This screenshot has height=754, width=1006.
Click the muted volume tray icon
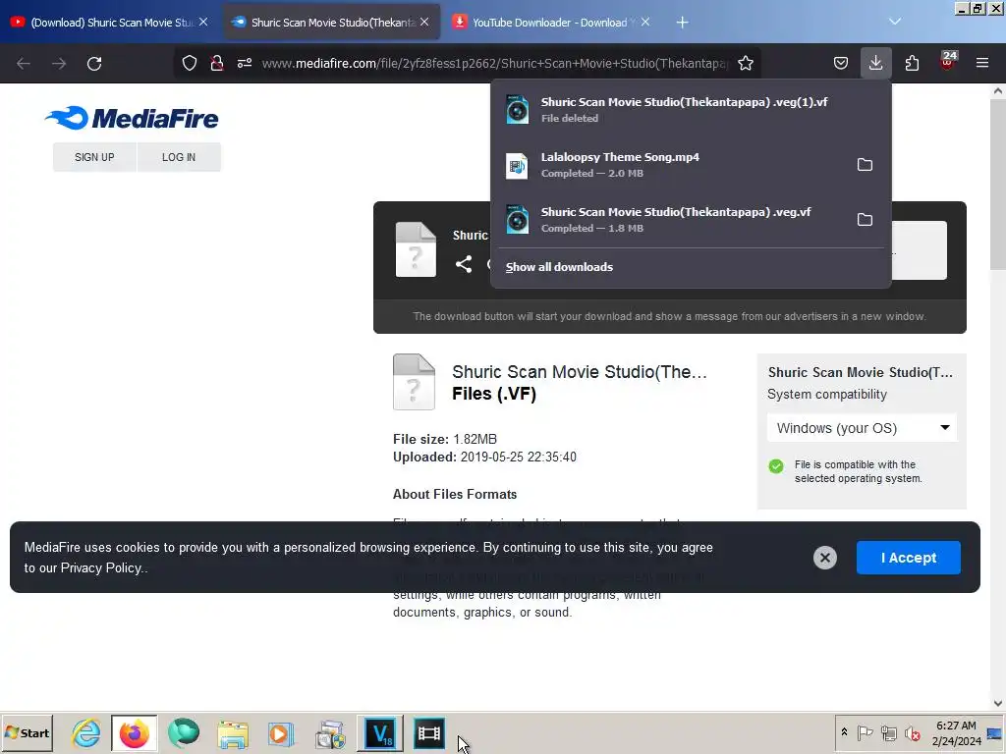[912, 732]
